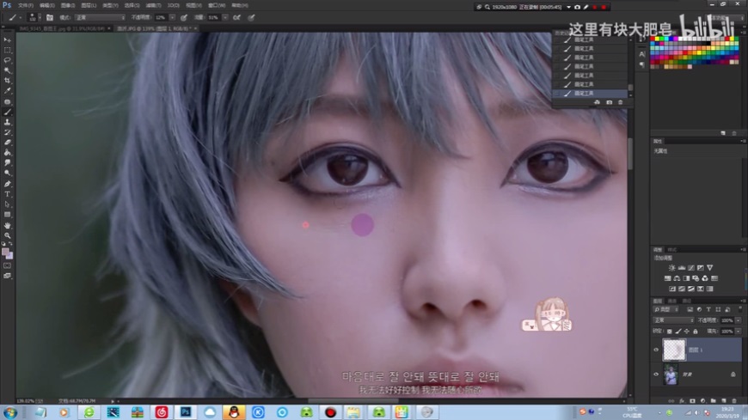Image resolution: width=748 pixels, height=420 pixels.
Task: Select the Lasso tool
Action: [7, 60]
